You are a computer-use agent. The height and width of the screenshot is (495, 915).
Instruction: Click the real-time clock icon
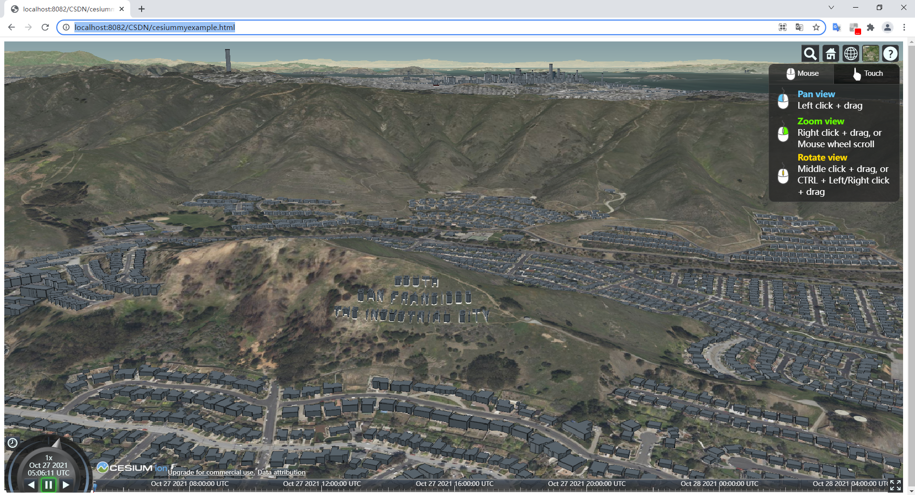(13, 443)
